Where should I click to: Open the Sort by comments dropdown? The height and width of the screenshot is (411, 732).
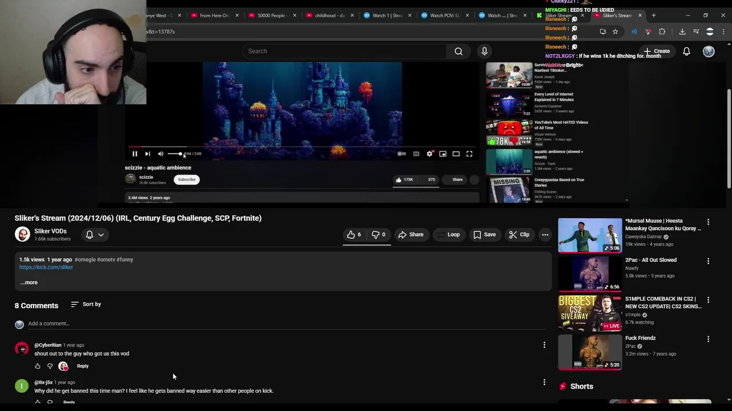pyautogui.click(x=86, y=304)
